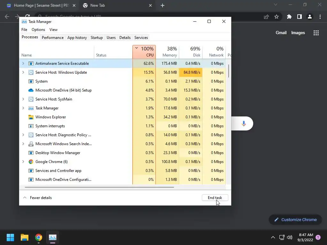The width and height of the screenshot is (327, 245).
Task: Click the vertical scrollbar of process list
Action: click(229, 71)
